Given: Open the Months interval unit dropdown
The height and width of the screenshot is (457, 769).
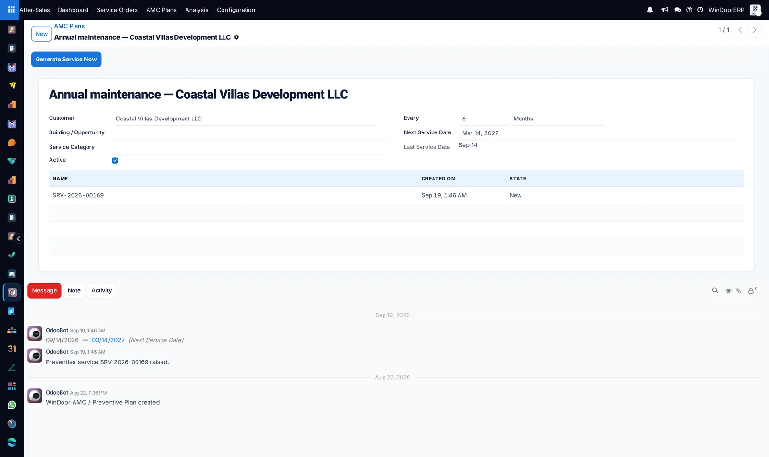Looking at the screenshot, I should coord(558,119).
